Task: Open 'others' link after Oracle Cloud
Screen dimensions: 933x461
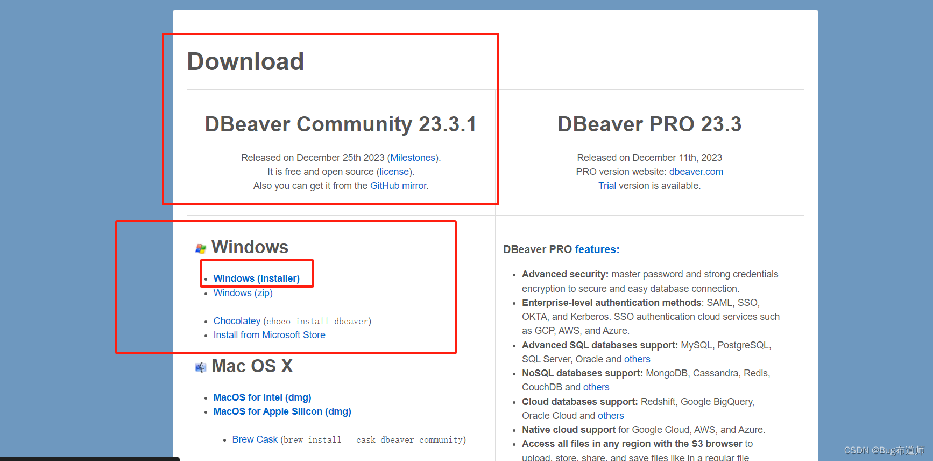Action: (x=611, y=416)
